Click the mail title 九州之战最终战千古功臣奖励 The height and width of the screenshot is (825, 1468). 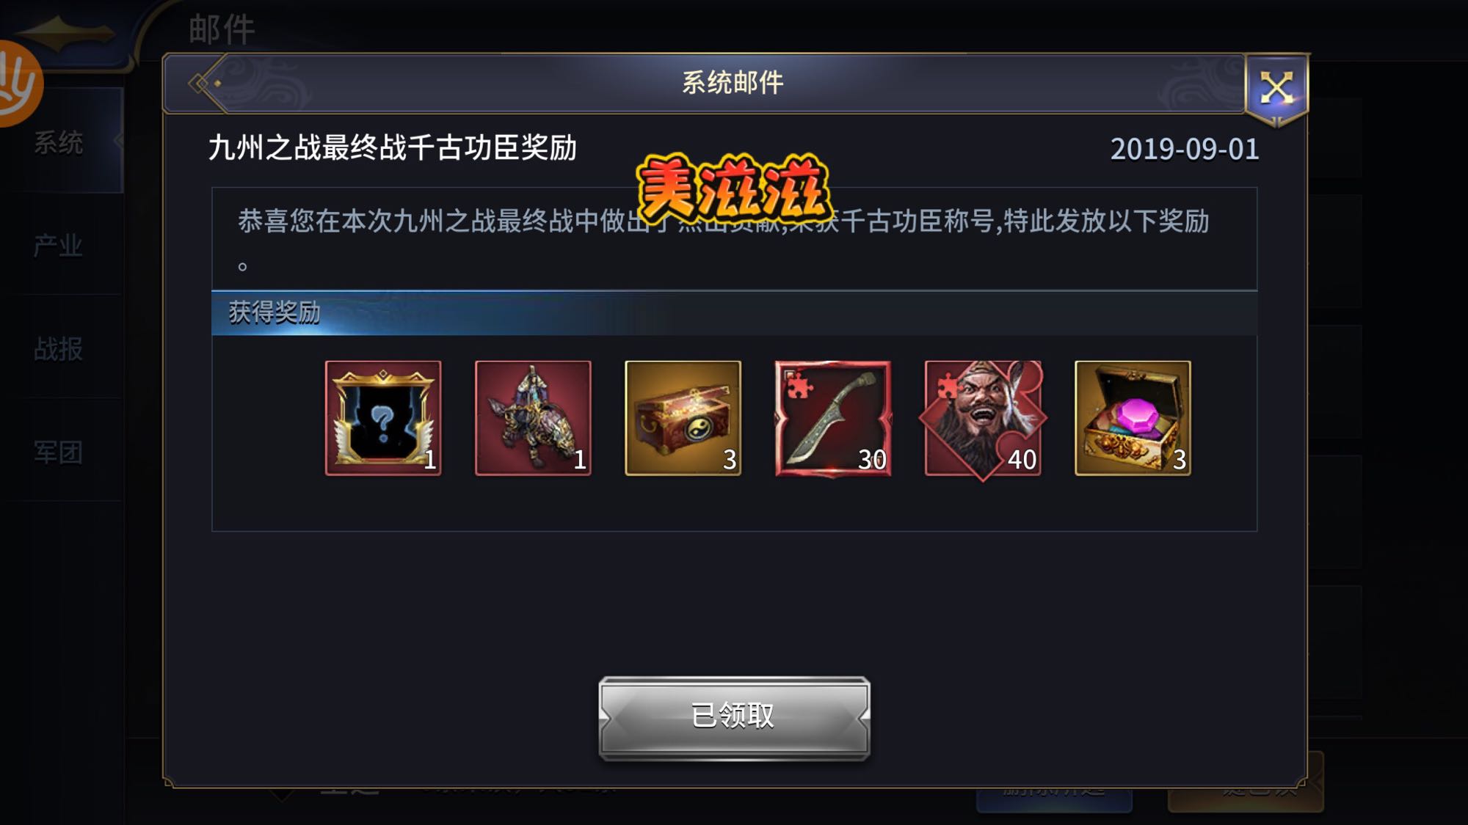393,148
